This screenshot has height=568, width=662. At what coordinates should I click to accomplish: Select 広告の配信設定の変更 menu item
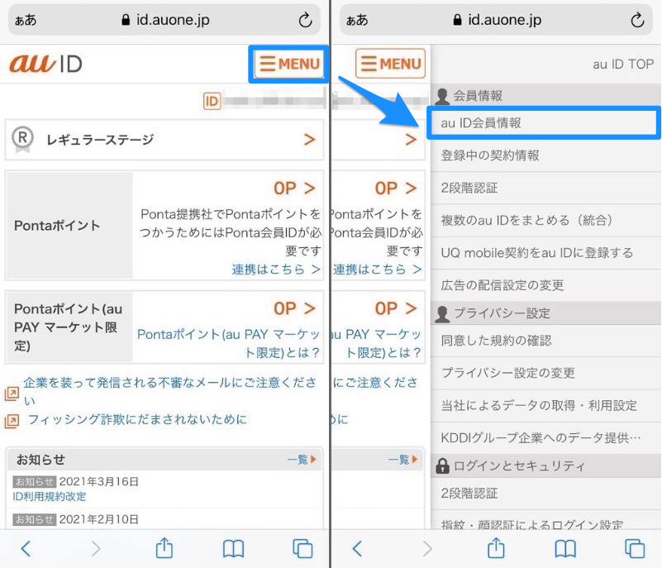pyautogui.click(x=546, y=285)
